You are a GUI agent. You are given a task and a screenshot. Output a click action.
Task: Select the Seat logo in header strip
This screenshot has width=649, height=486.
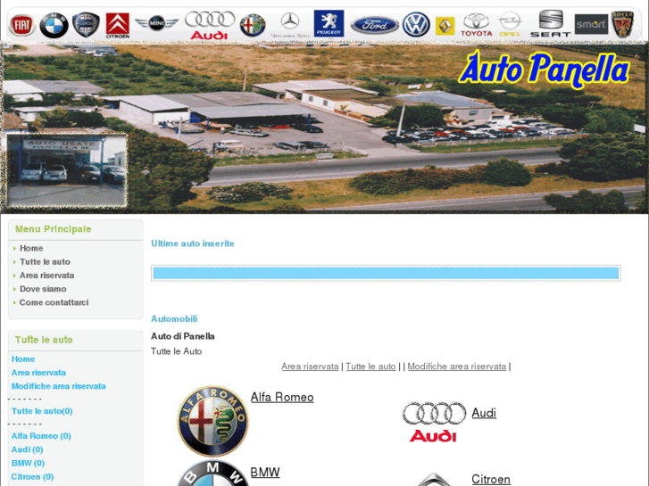pyautogui.click(x=550, y=24)
